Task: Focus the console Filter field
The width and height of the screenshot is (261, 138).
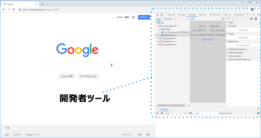Action: pyautogui.click(x=206, y=113)
